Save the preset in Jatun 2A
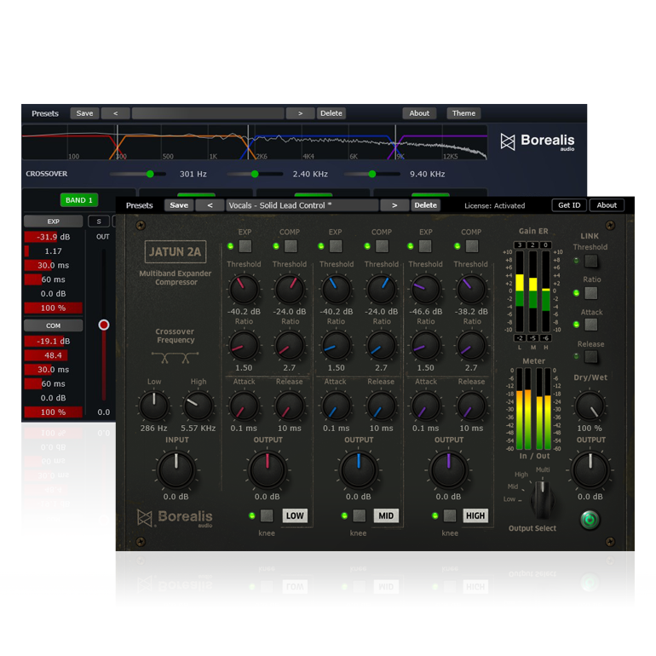This screenshot has height=656, width=656. pyautogui.click(x=179, y=205)
